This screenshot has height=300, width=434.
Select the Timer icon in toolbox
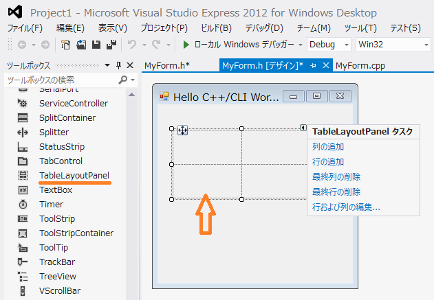23,204
